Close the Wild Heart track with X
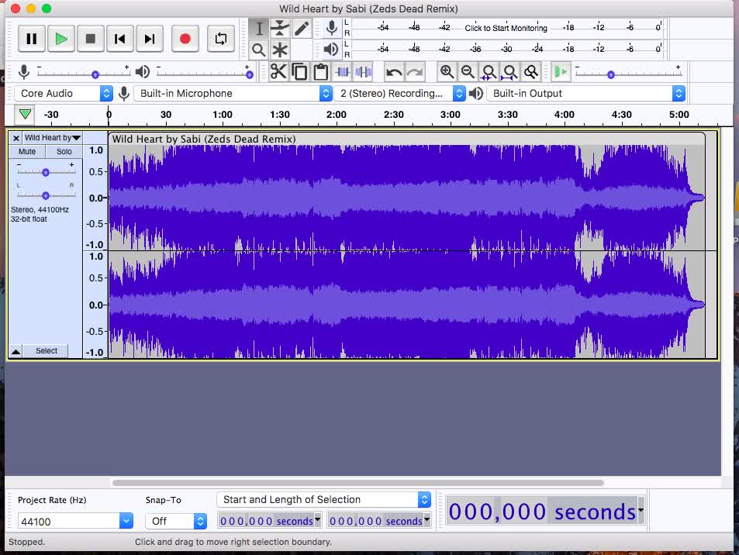Image resolution: width=739 pixels, height=555 pixels. pyautogui.click(x=16, y=138)
